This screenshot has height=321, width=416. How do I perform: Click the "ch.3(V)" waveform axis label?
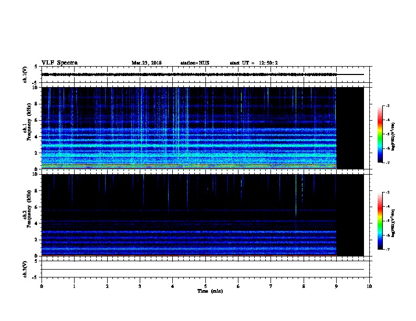tap(25, 269)
